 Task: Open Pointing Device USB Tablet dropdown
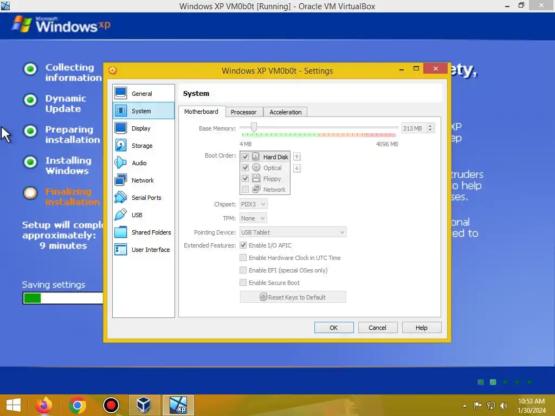pos(293,232)
